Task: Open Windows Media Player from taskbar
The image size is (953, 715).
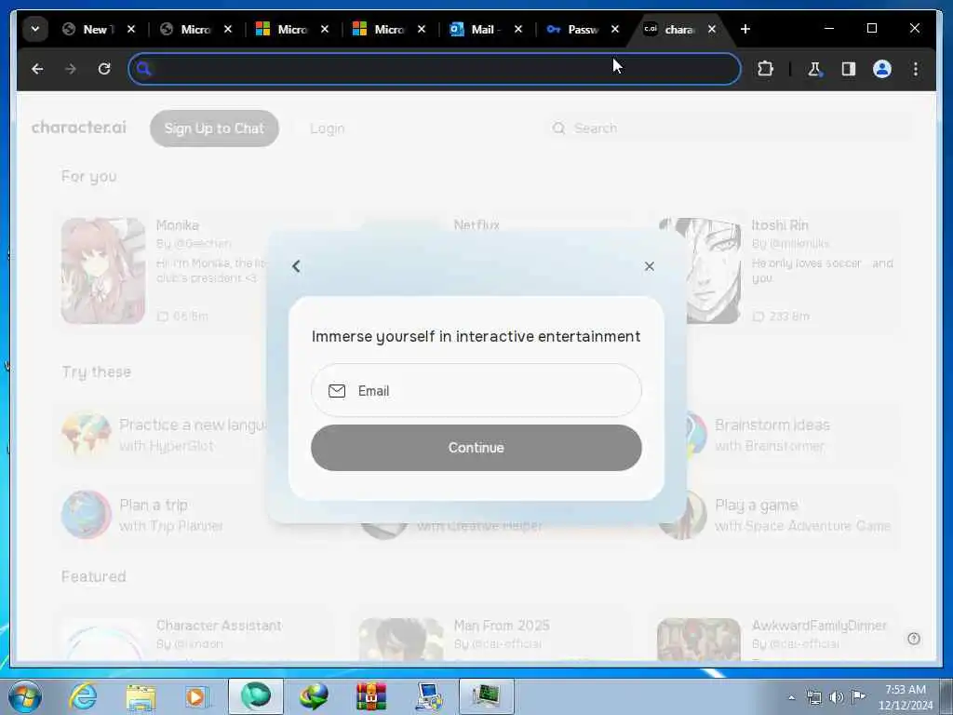Action: click(197, 696)
